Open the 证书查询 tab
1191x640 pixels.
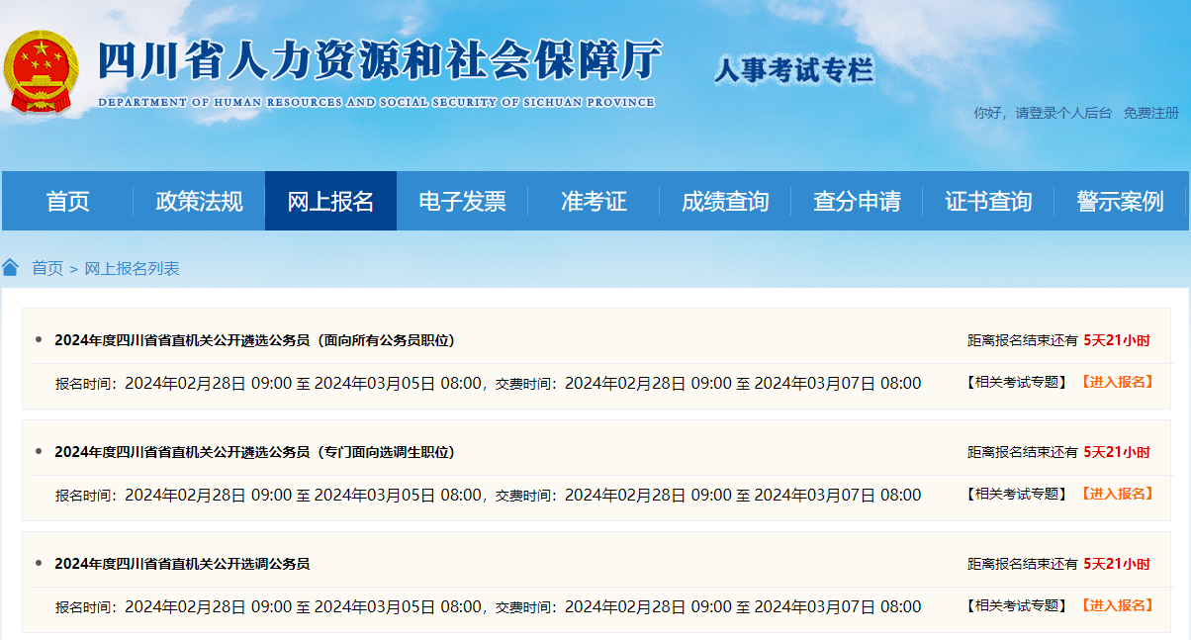click(988, 201)
